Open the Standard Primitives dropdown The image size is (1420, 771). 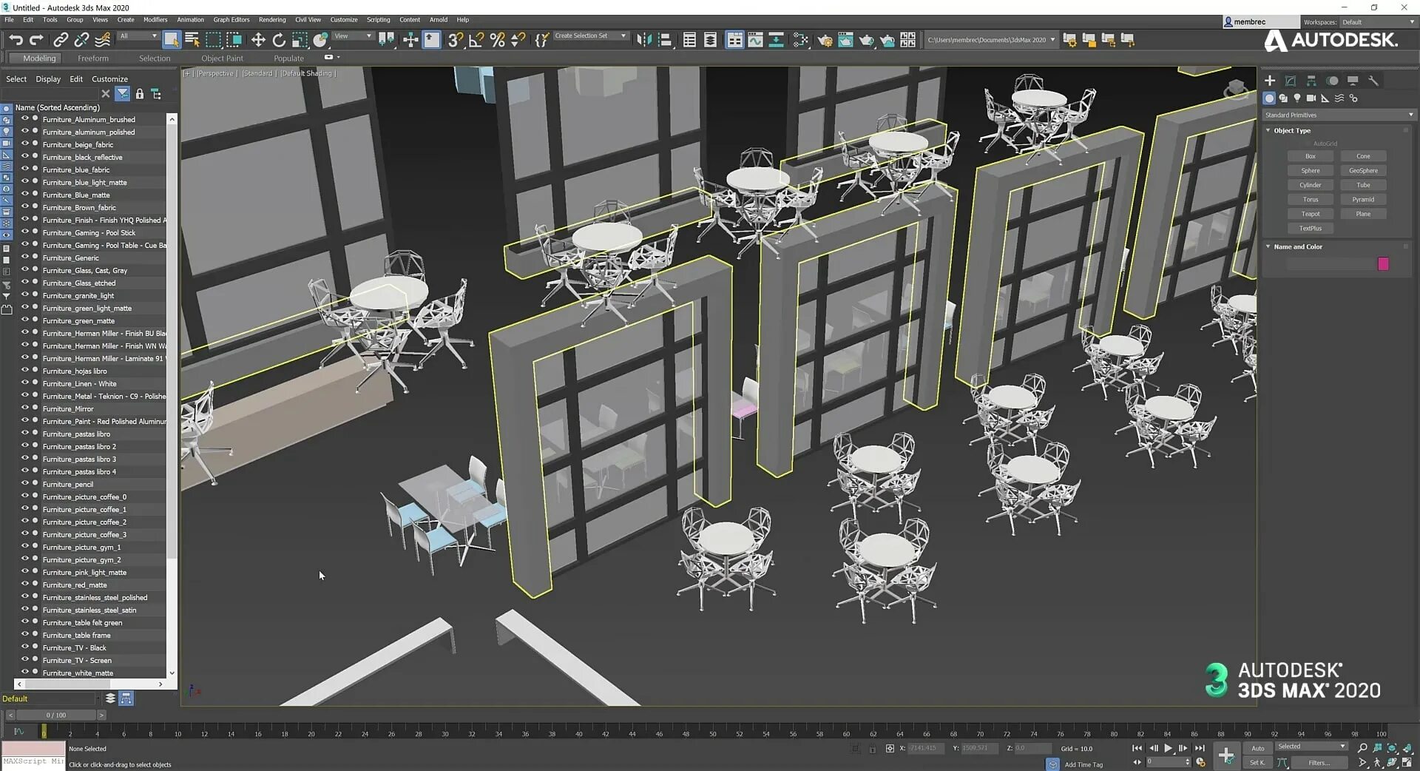pos(1339,115)
